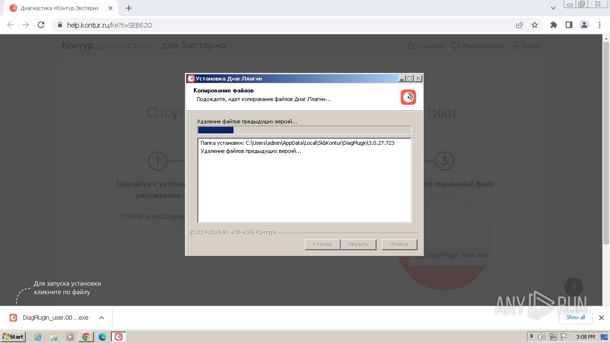The height and width of the screenshot is (343, 610).
Task: Expand download item options chevron
Action: point(101,318)
